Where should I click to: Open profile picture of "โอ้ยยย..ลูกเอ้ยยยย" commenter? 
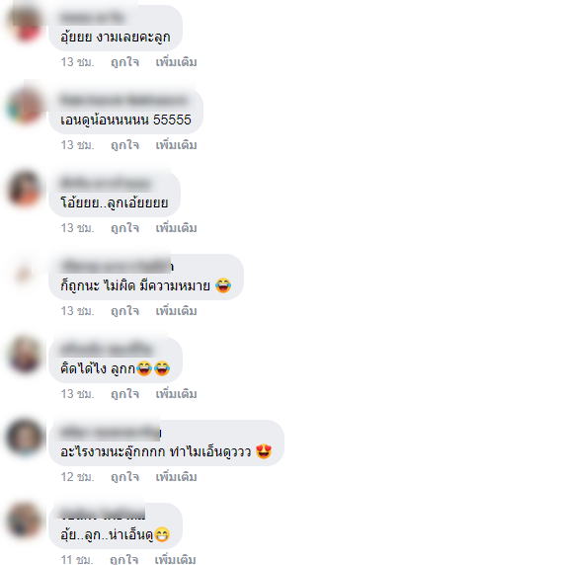25,189
